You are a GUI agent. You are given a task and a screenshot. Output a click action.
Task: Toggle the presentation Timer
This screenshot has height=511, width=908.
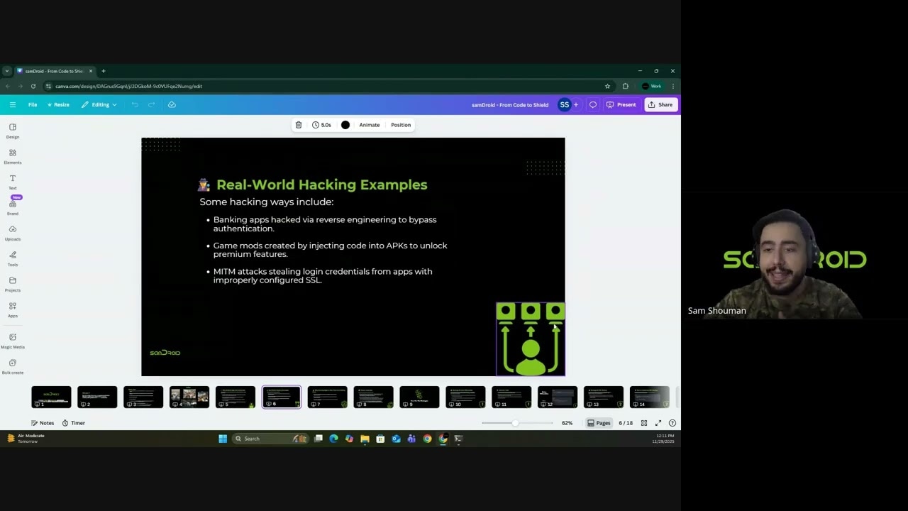(x=73, y=423)
